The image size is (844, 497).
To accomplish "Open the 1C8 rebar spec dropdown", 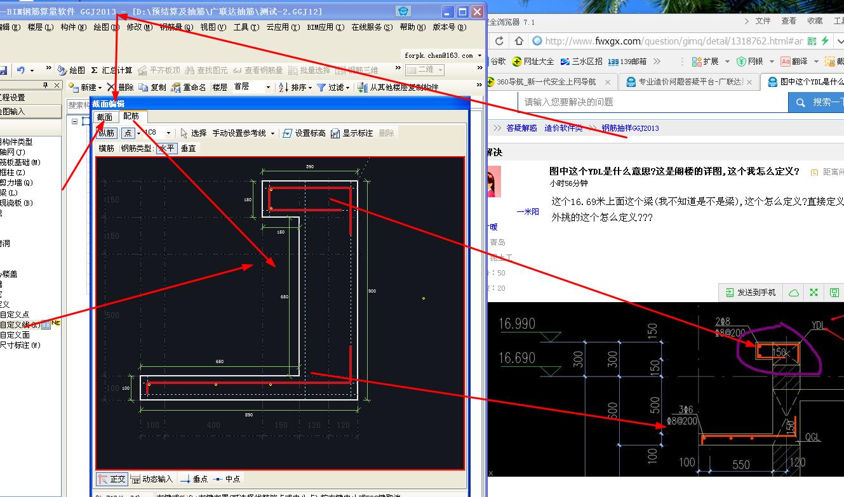I will pos(168,133).
